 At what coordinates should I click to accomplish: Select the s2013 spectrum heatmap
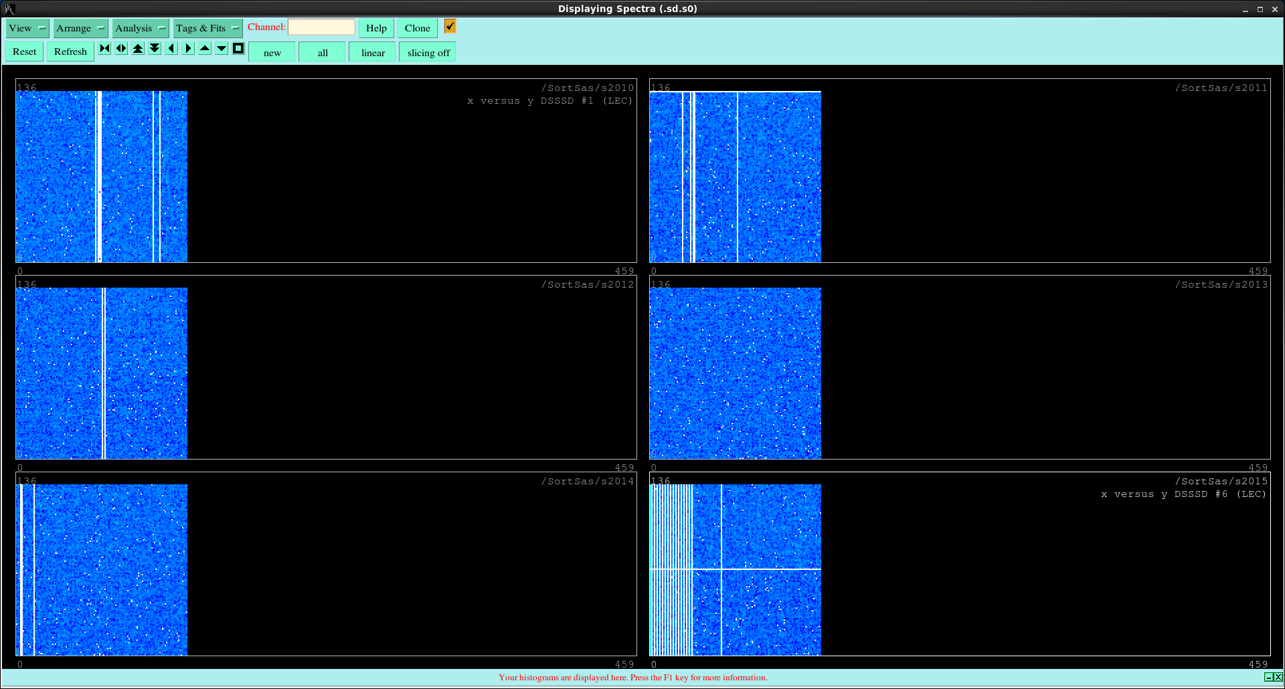735,373
